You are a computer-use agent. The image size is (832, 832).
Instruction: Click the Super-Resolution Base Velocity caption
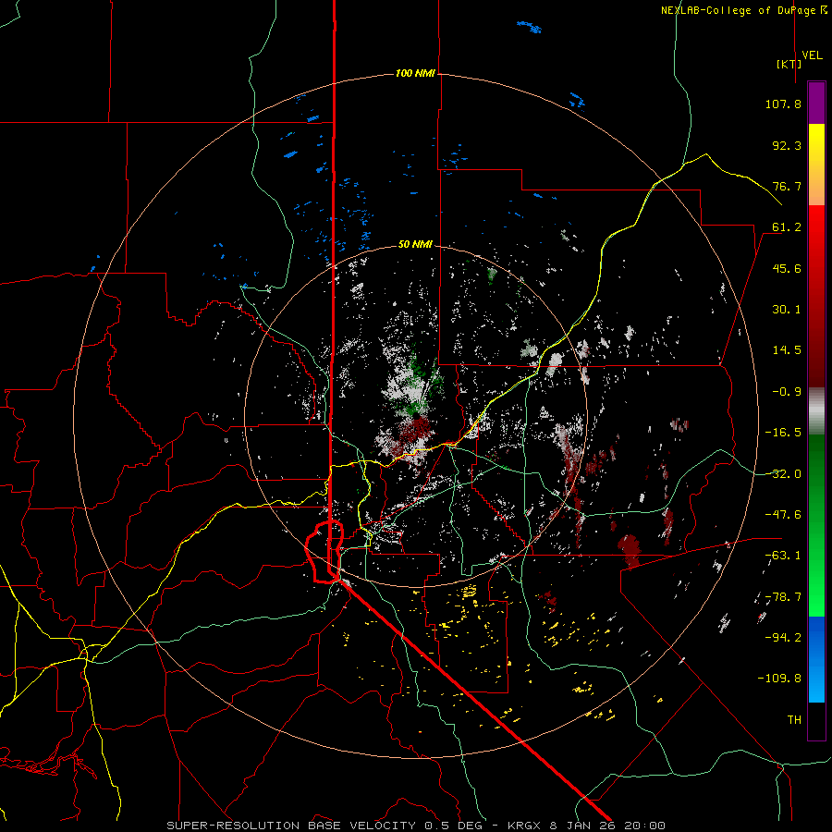click(x=416, y=826)
